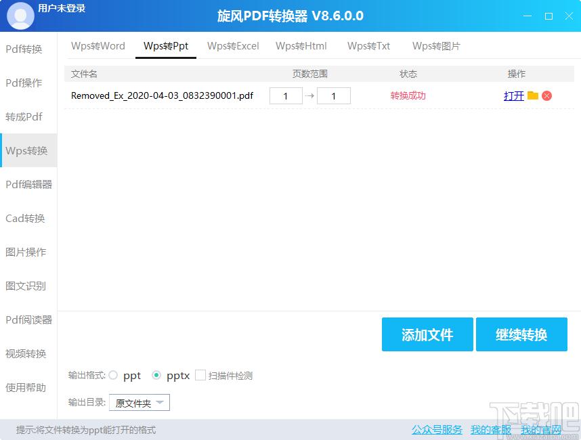Select file Removed_Ex_2020-04-03_0832390001.pdf
581x440 pixels.
click(162, 95)
